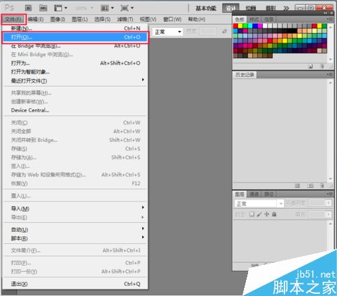The image size is (337, 296).
Task: Switch to the 绘画 workspace
Action: [251, 8]
